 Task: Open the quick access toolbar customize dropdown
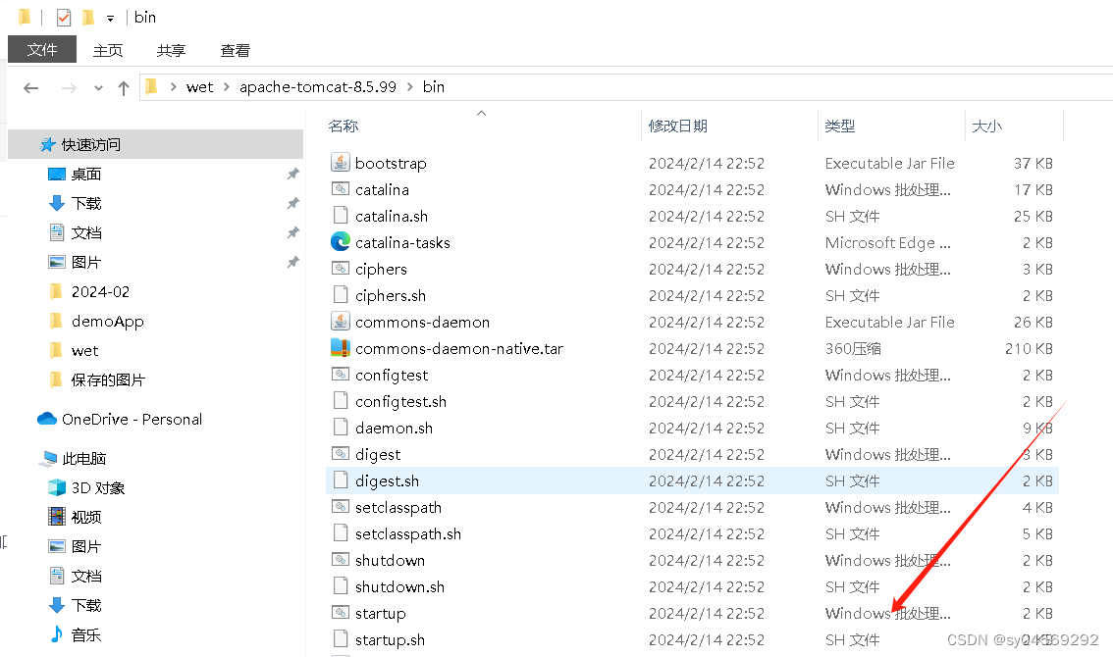110,19
